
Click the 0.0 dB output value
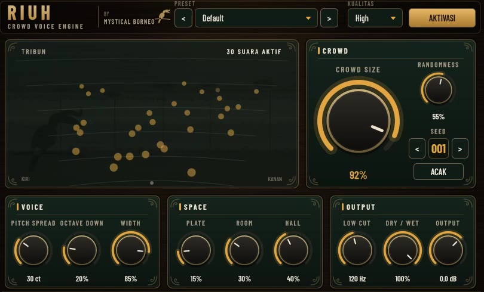click(x=448, y=279)
